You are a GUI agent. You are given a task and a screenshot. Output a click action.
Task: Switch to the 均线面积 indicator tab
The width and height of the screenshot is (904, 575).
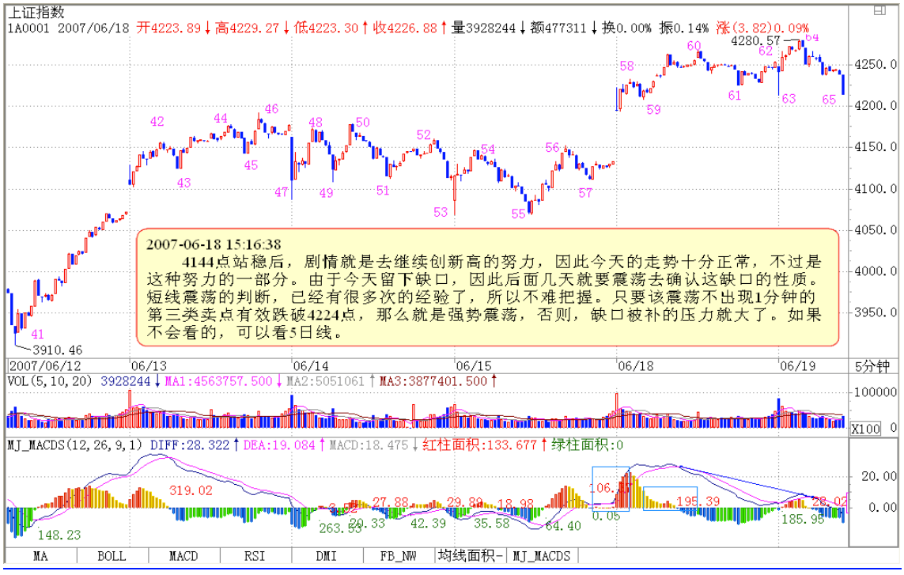click(x=470, y=556)
